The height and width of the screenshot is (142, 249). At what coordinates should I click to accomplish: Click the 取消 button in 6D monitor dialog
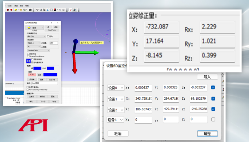(x=118, y=134)
